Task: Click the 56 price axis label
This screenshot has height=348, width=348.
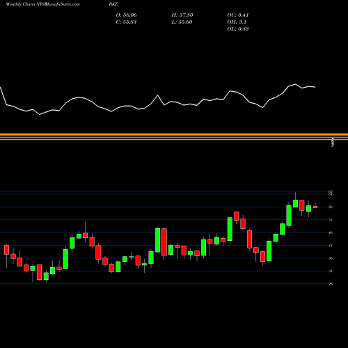Action: coord(331,207)
